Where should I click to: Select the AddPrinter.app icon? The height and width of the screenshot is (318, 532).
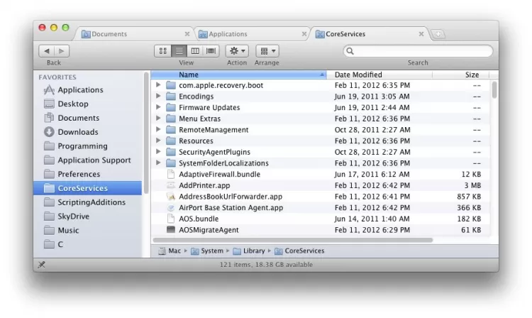point(171,185)
